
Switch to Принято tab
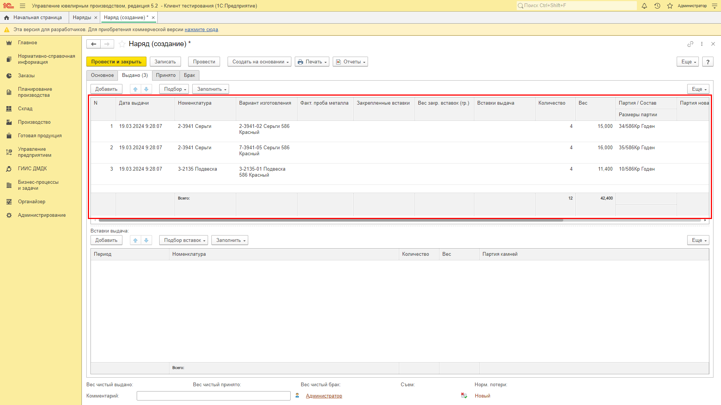coord(166,75)
